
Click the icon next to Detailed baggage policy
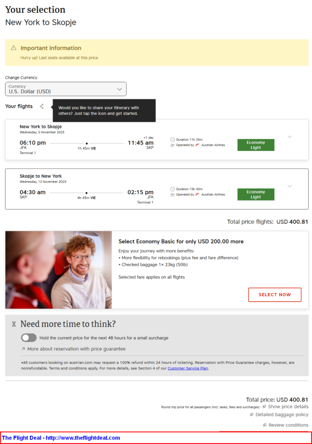pos(251,415)
